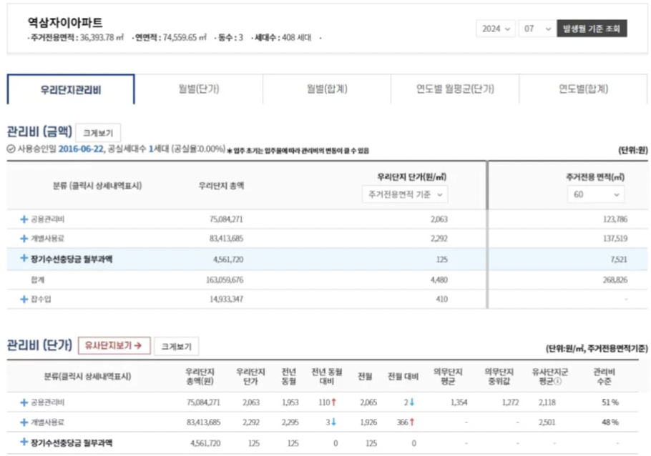Click the 7,521 value in 장기수선충당금 row
Image resolution: width=651 pixels, height=456 pixels.
click(x=619, y=259)
